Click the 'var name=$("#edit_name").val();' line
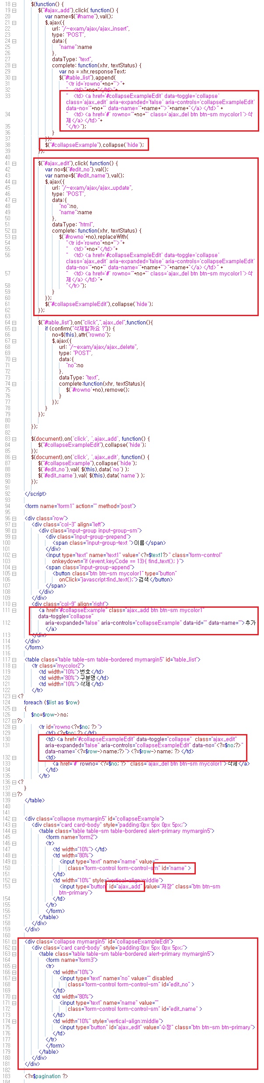This screenshot has width=264, height=1083. 85,176
